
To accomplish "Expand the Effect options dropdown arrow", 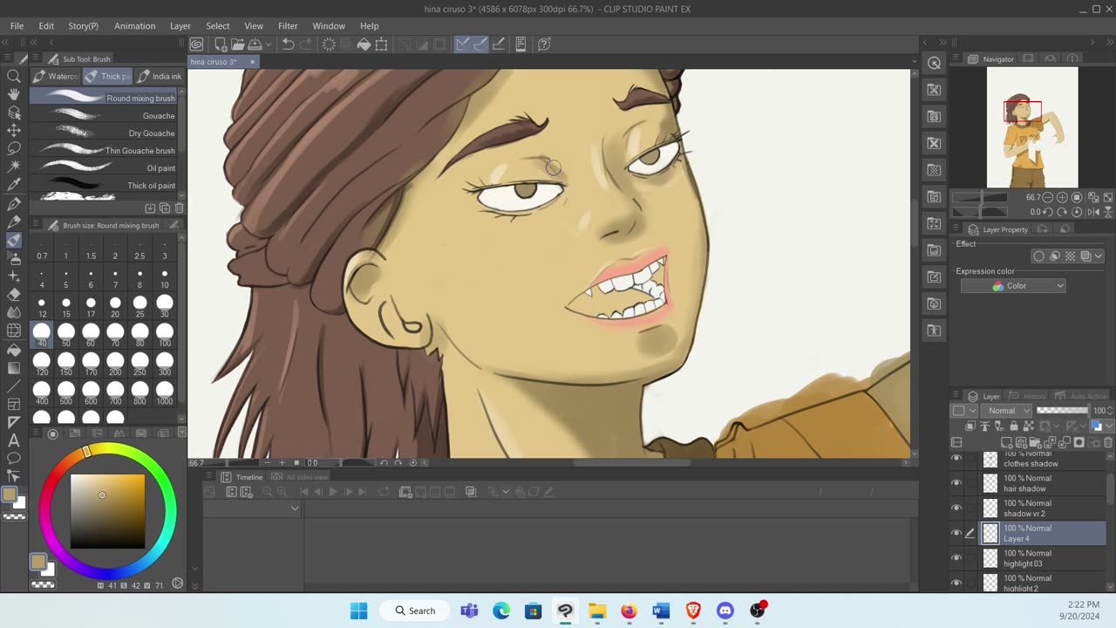I will (1100, 256).
